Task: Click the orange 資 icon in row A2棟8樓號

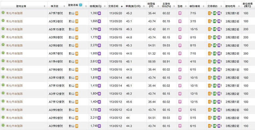Action: click(x=76, y=45)
